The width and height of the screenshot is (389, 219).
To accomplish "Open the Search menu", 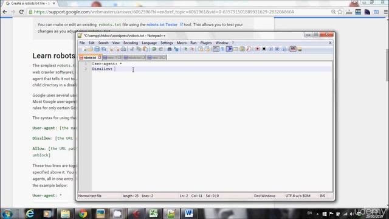I will tap(103, 43).
